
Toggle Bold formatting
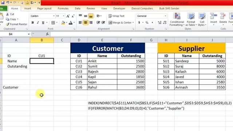(32, 23)
